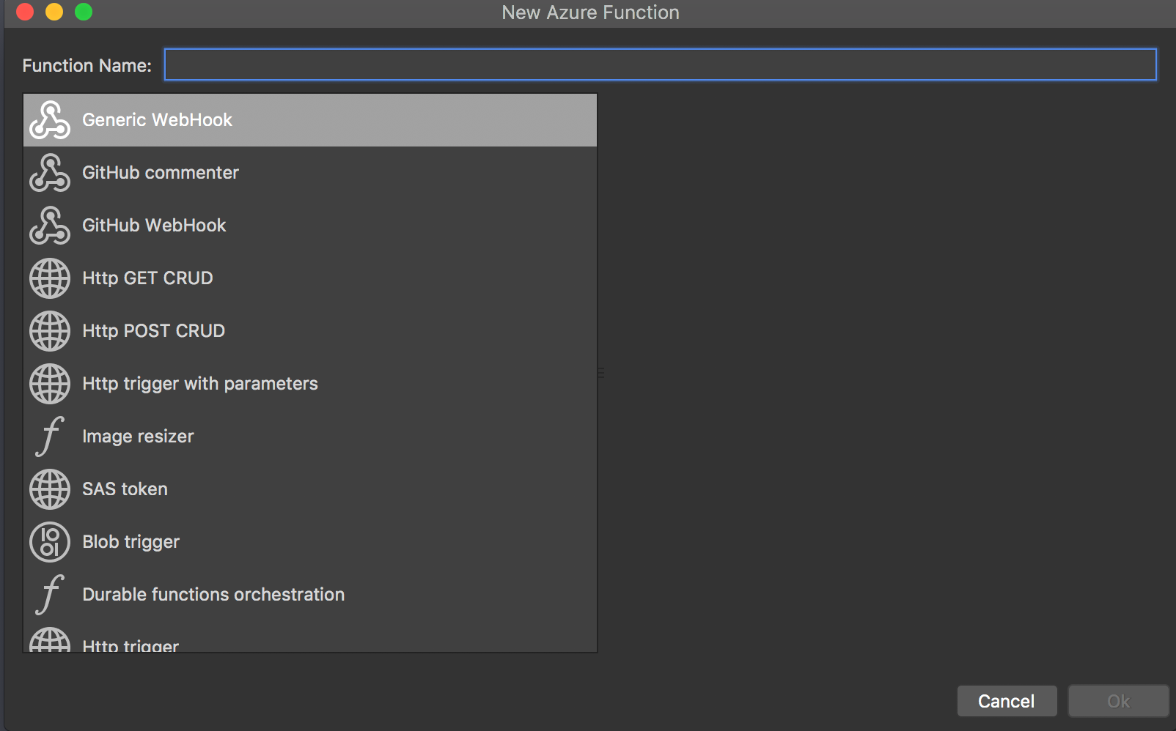Image resolution: width=1176 pixels, height=731 pixels.
Task: Select the GitHub commenter template
Action: (x=310, y=173)
